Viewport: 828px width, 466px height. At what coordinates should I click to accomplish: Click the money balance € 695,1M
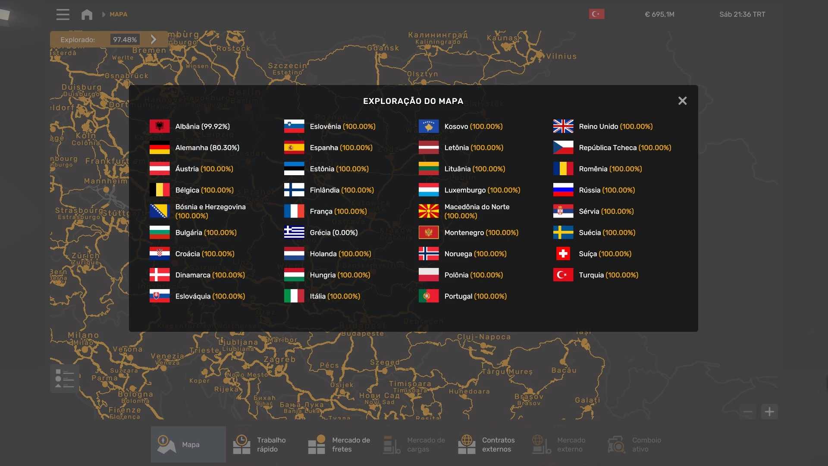pos(659,14)
